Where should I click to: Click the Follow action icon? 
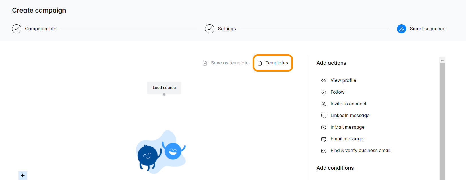[x=324, y=92]
